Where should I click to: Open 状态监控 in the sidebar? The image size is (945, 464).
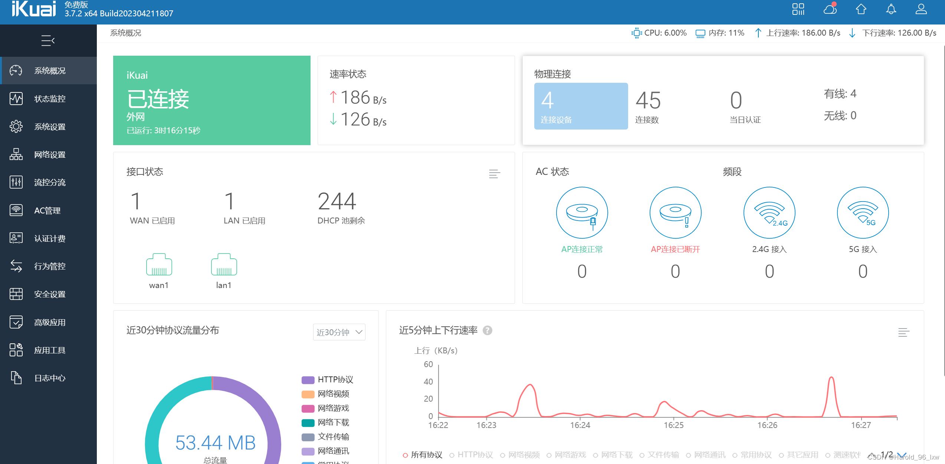(48, 98)
